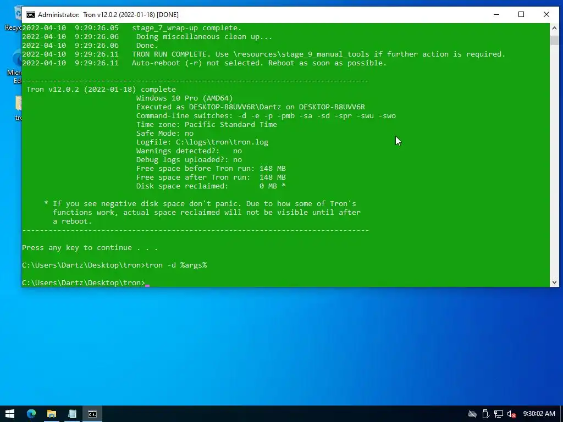Viewport: 563px width, 422px height.
Task: Click the 'Safe Mode: no' line
Action: coord(165,134)
